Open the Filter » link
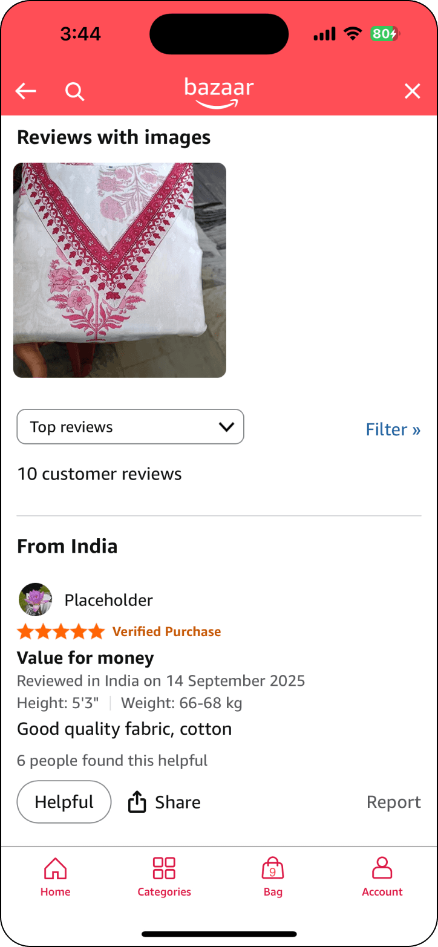The height and width of the screenshot is (947, 438). pos(393,429)
